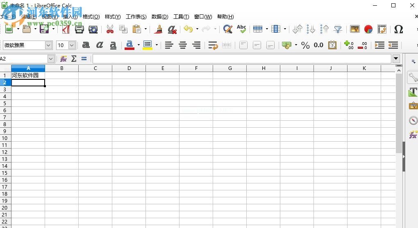This screenshot has height=228, width=418.
Task: Activate clone formatting paintbrush
Action: point(159,29)
